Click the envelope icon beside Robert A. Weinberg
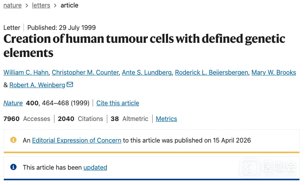Viewport: 306px width, 185px height. [x=70, y=84]
